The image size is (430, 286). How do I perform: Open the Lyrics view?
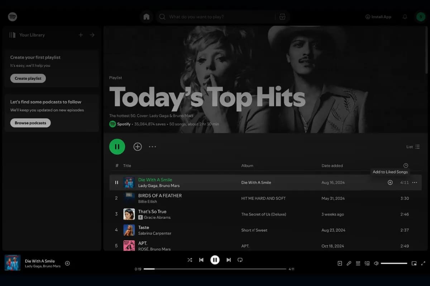point(349,263)
